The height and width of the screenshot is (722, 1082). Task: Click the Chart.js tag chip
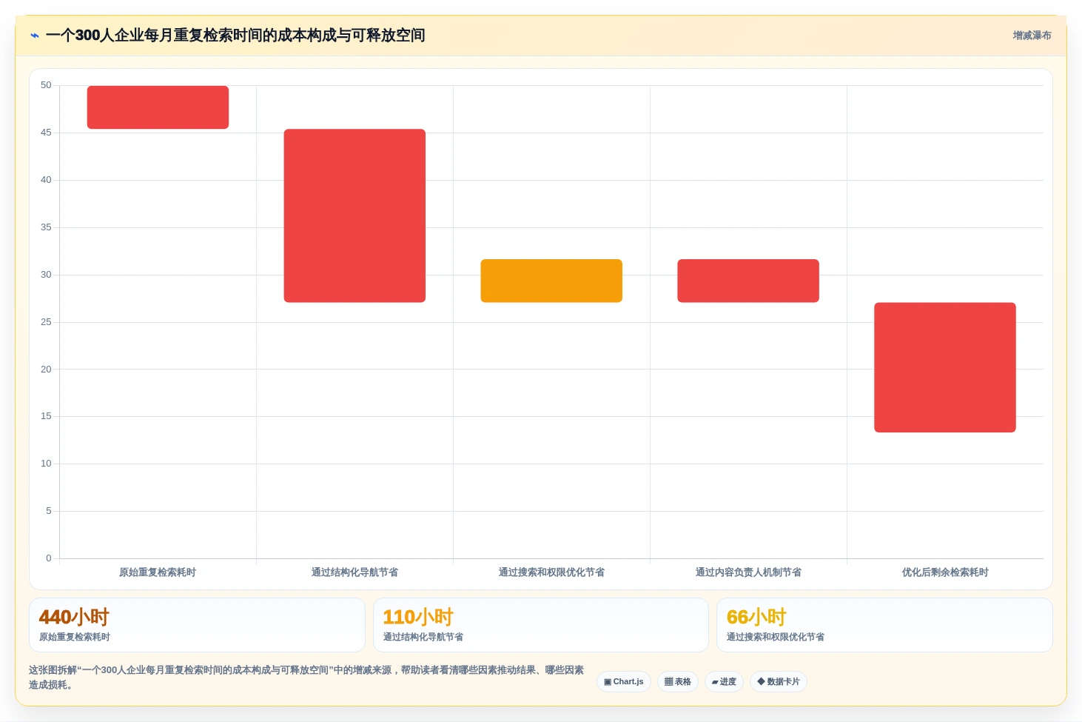[x=624, y=682]
